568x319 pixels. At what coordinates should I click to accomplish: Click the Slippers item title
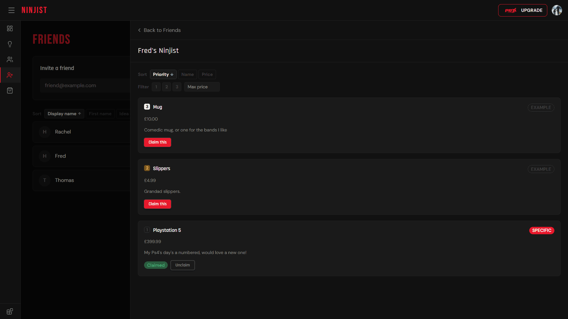(162, 168)
